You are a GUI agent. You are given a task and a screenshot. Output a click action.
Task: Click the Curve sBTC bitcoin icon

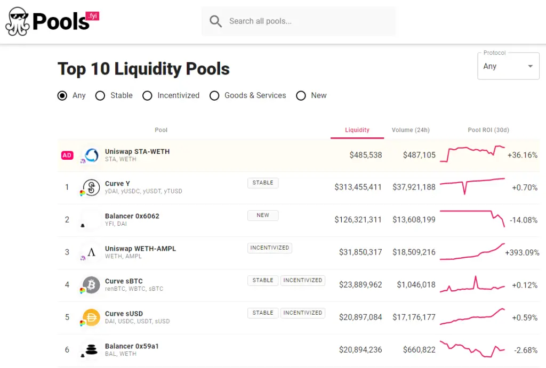pyautogui.click(x=92, y=285)
